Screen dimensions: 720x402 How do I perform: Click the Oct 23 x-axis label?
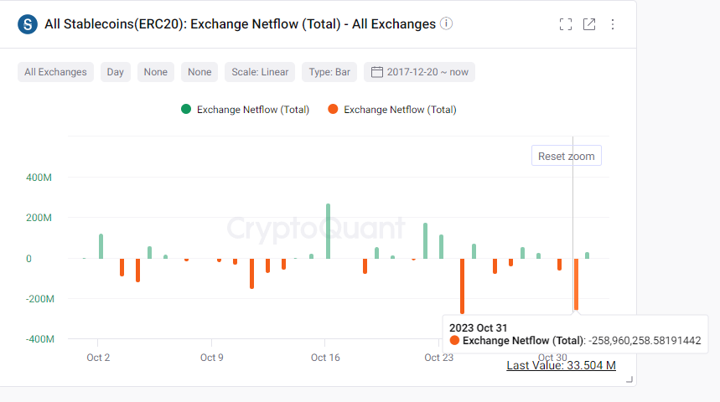pyautogui.click(x=438, y=358)
